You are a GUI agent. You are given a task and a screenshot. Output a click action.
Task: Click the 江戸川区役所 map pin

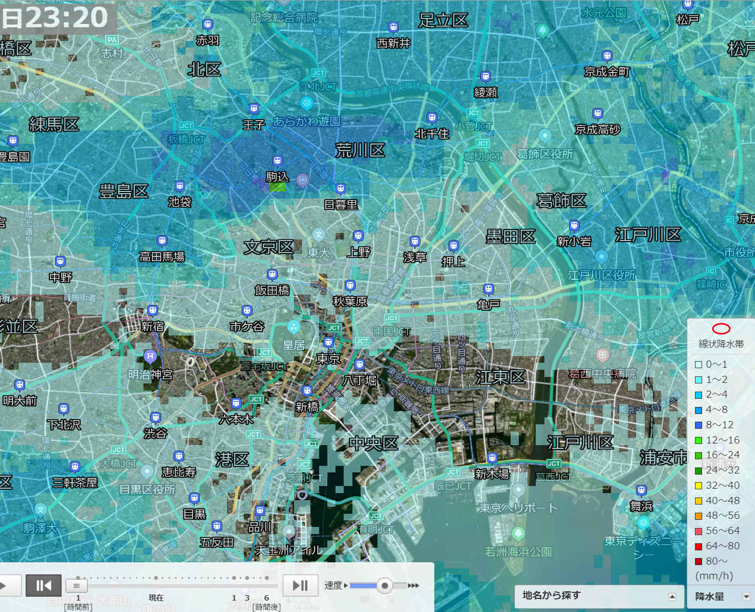(x=602, y=256)
